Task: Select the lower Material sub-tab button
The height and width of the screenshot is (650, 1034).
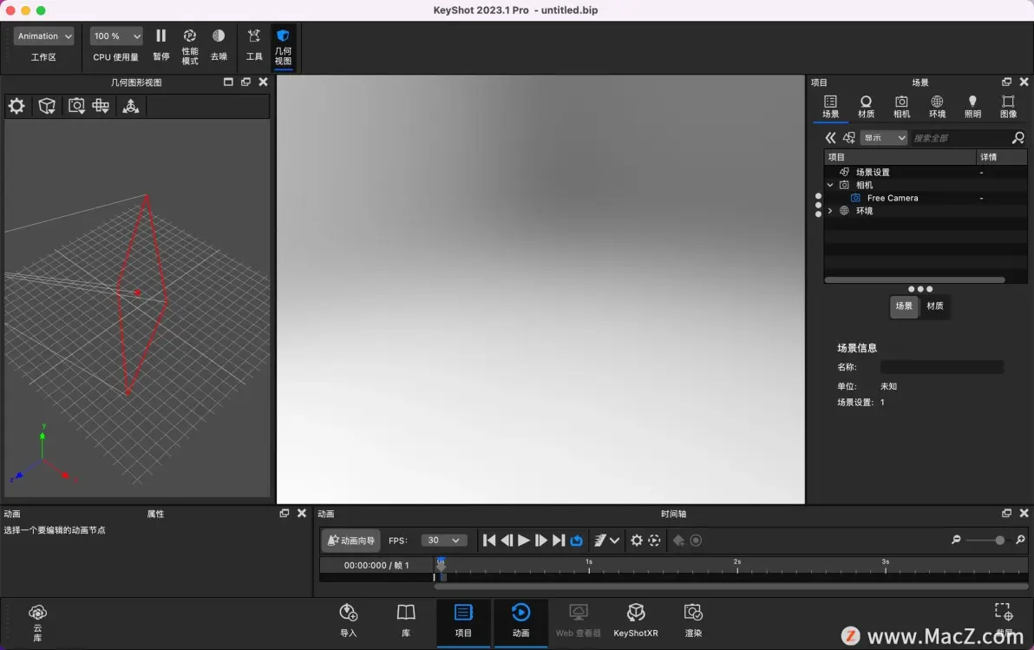Action: [934, 306]
